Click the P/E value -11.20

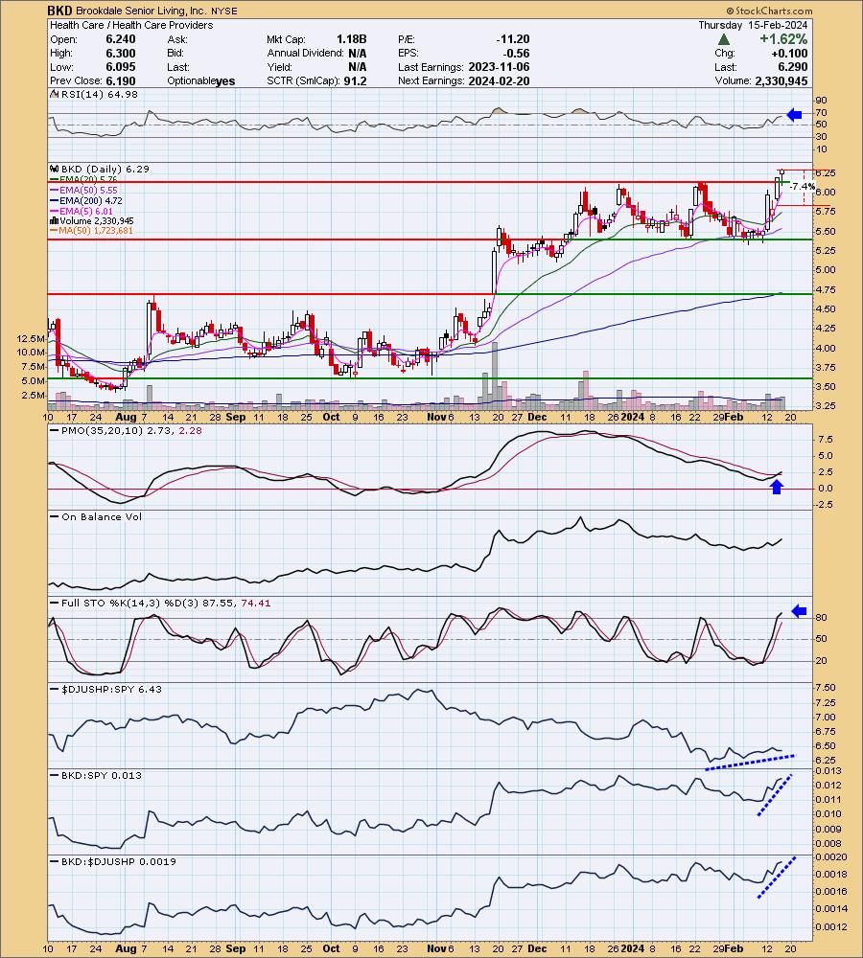pyautogui.click(x=513, y=39)
